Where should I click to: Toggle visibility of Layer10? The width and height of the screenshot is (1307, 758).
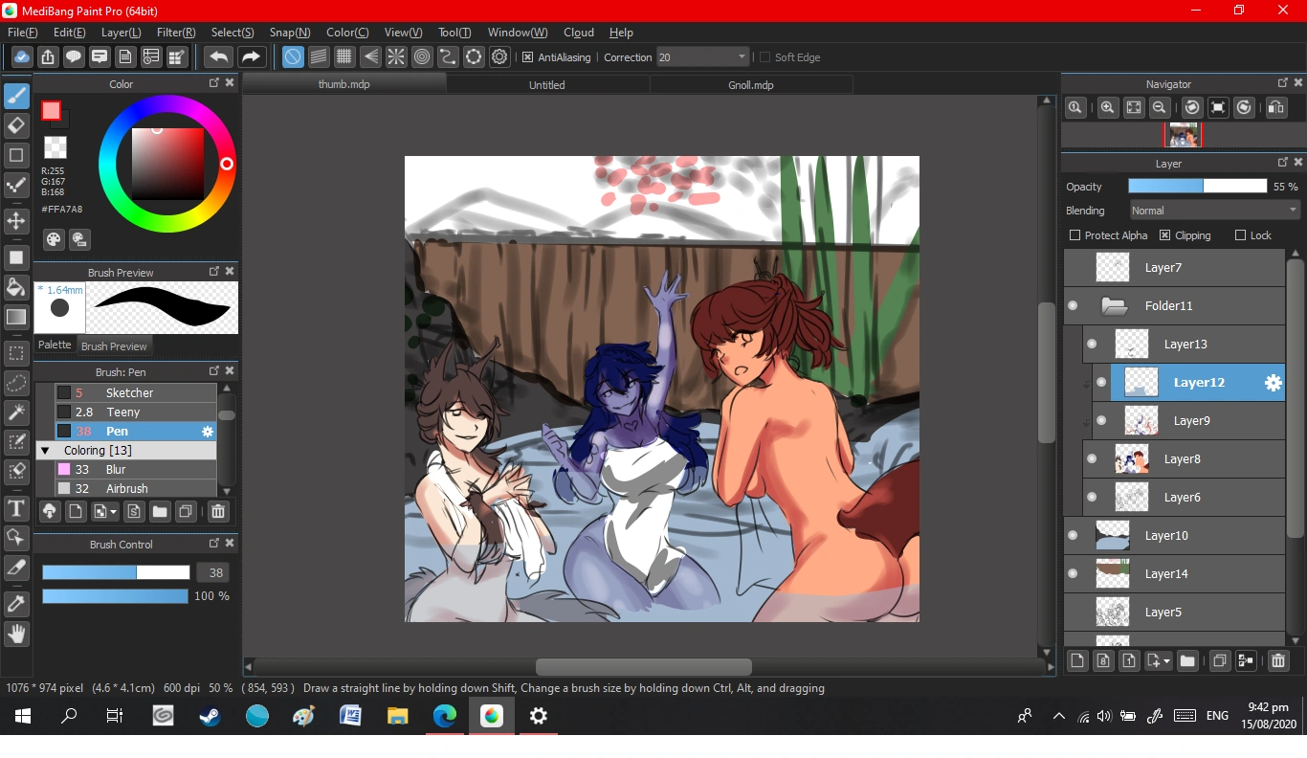(x=1073, y=536)
